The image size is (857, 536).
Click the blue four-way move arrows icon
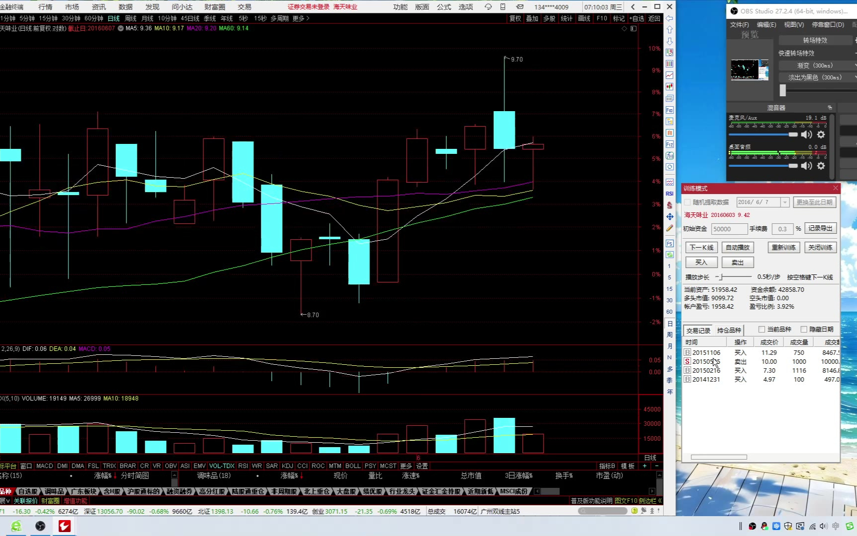click(670, 216)
